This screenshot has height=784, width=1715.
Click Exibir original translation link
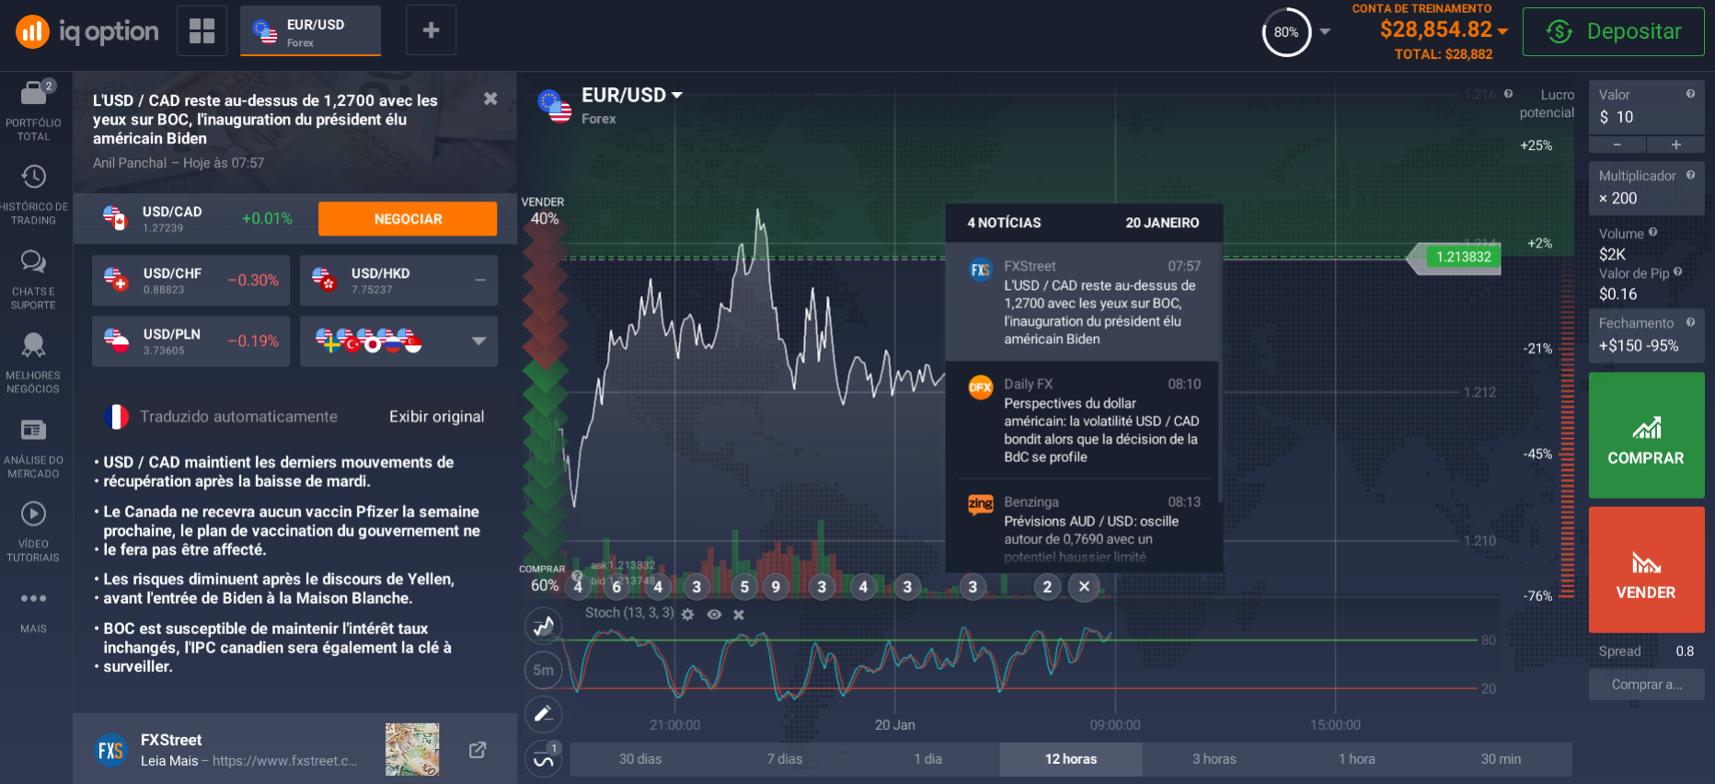pos(436,417)
